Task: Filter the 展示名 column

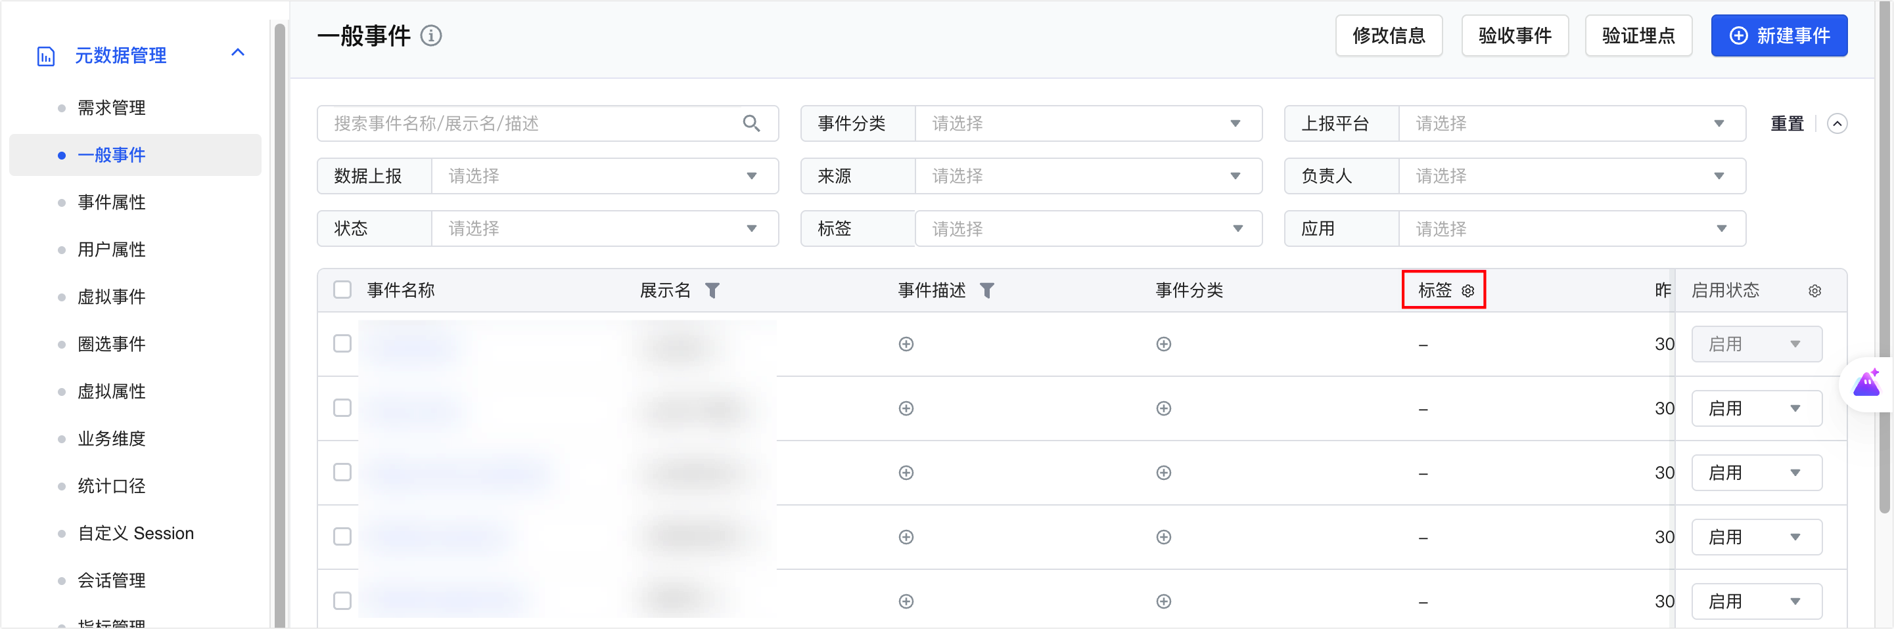Action: pyautogui.click(x=712, y=290)
